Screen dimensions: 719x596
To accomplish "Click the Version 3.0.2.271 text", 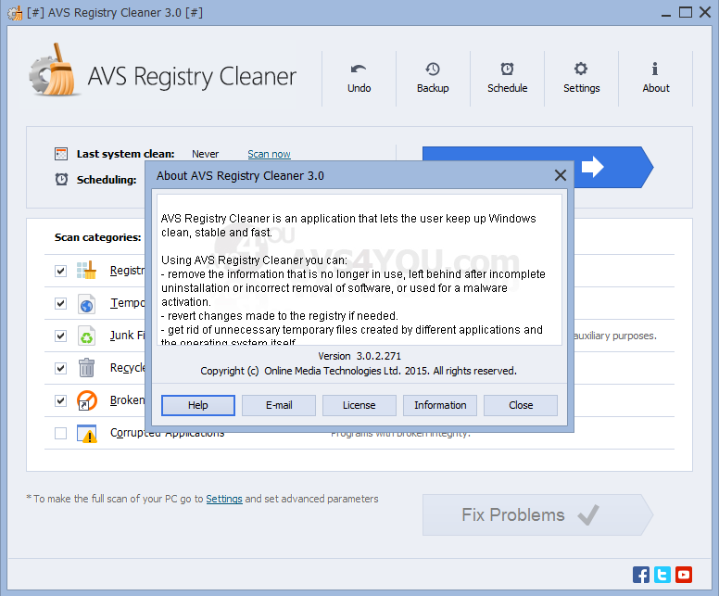I will pos(359,356).
